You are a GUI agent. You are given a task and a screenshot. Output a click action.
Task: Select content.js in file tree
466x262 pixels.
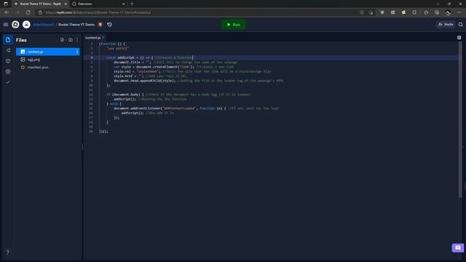48,52
